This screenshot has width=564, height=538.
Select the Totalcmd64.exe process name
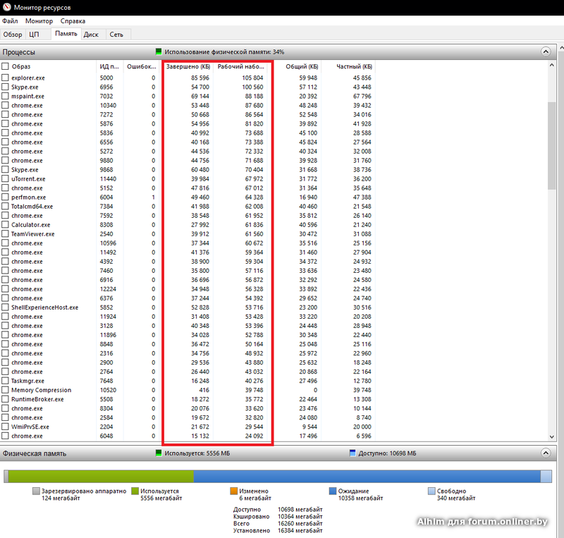coord(32,206)
